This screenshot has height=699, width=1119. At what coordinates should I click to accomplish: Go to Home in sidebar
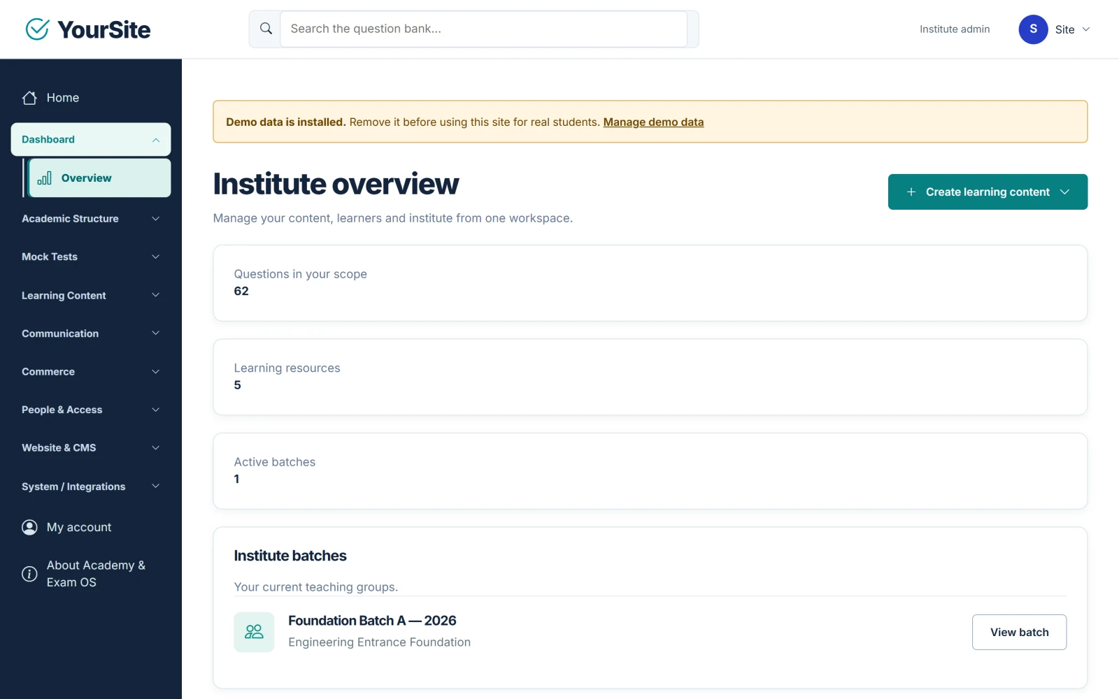click(x=91, y=98)
